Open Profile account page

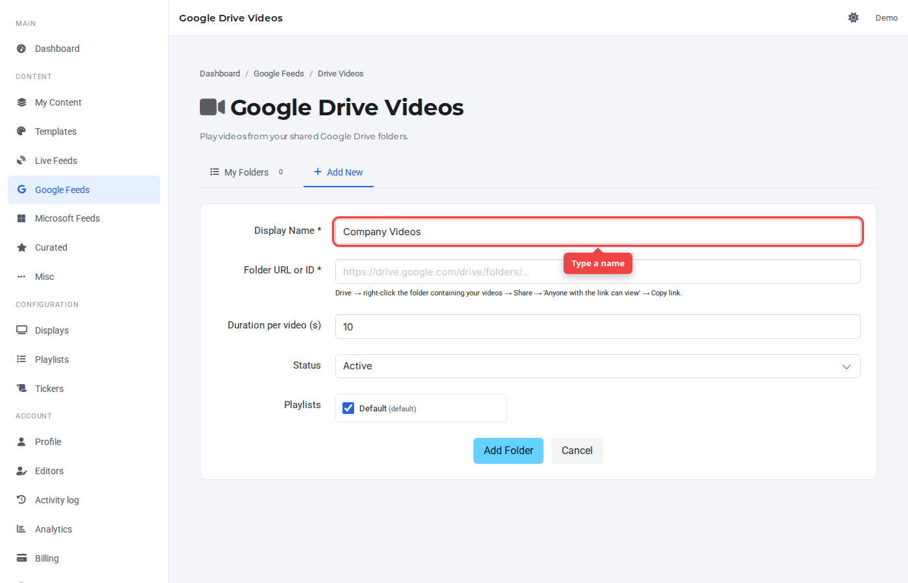[84, 442]
